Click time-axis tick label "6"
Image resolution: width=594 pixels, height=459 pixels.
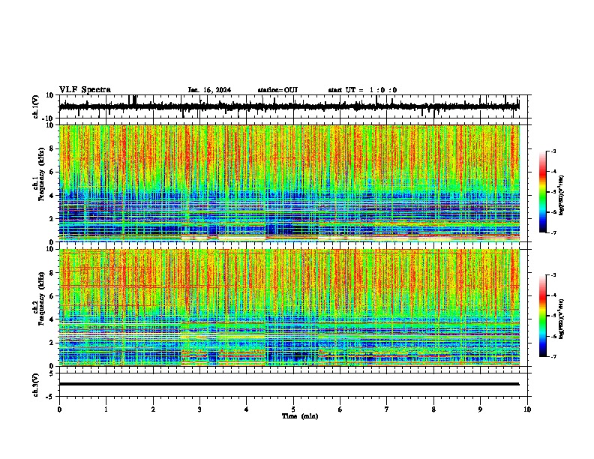coord(340,409)
